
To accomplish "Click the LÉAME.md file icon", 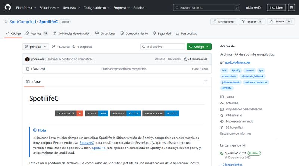I will (x=27, y=69).
